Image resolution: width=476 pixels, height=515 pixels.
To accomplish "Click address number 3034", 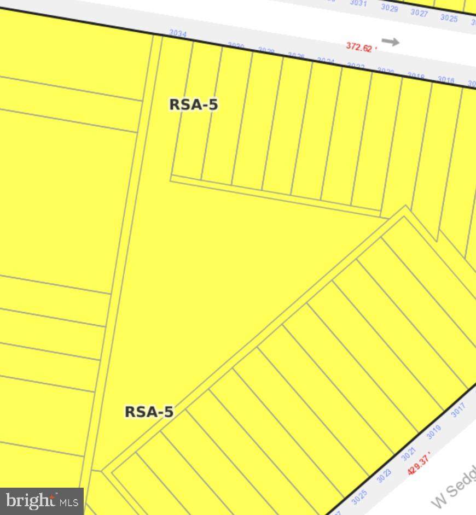I will tap(178, 33).
